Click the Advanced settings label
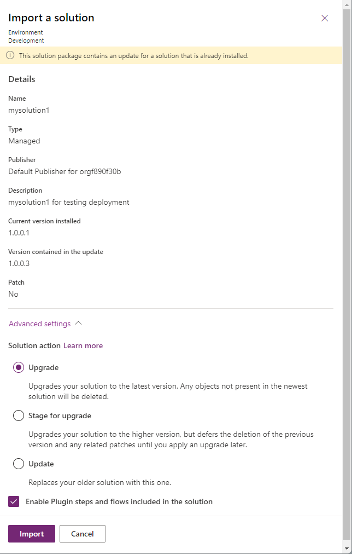 coord(40,324)
